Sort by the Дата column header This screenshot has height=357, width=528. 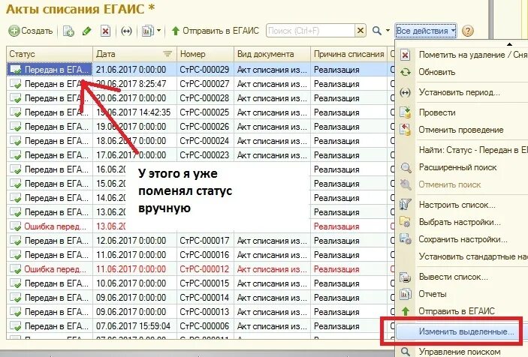pos(134,54)
